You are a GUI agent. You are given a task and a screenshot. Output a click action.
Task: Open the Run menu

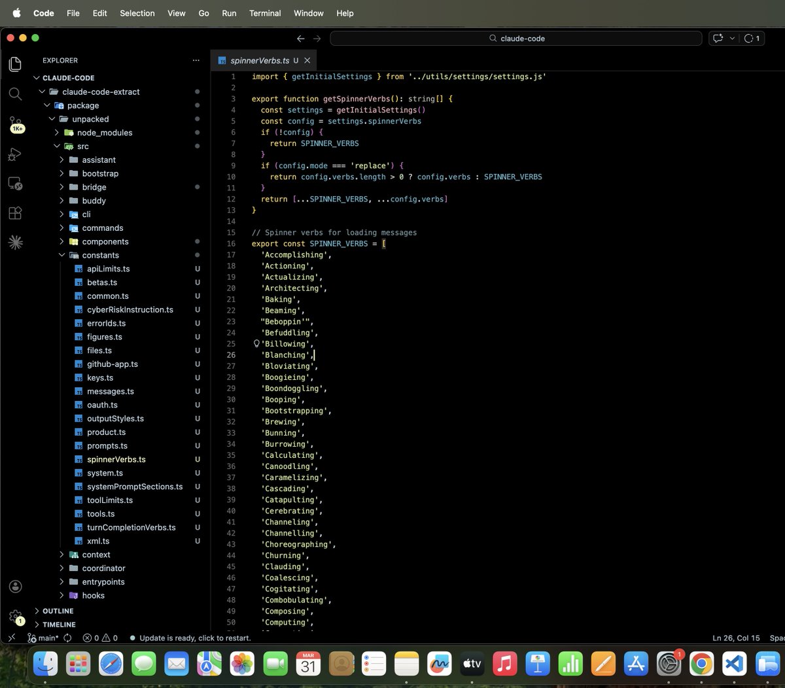[x=229, y=13]
